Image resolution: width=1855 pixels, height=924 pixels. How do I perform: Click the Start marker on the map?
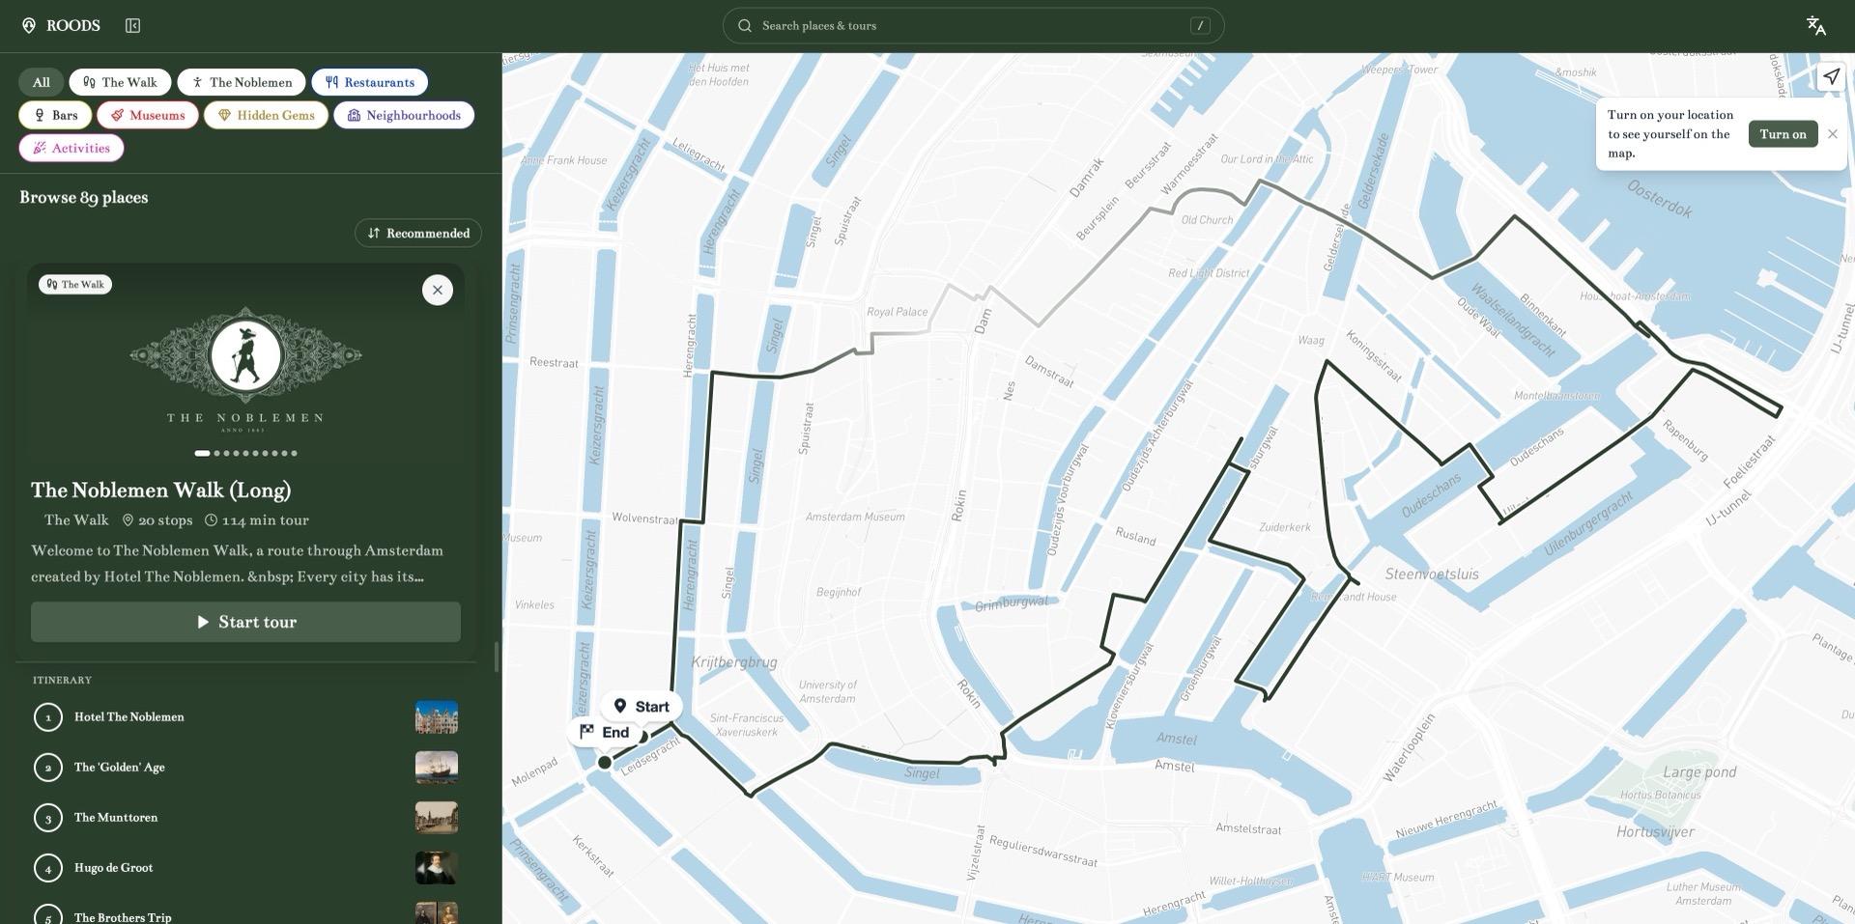click(642, 707)
